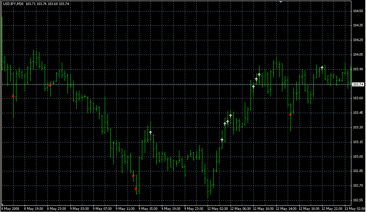The image size is (366, 212).
Task: Click the 13 May 02:30 time label
Action: (x=355, y=208)
